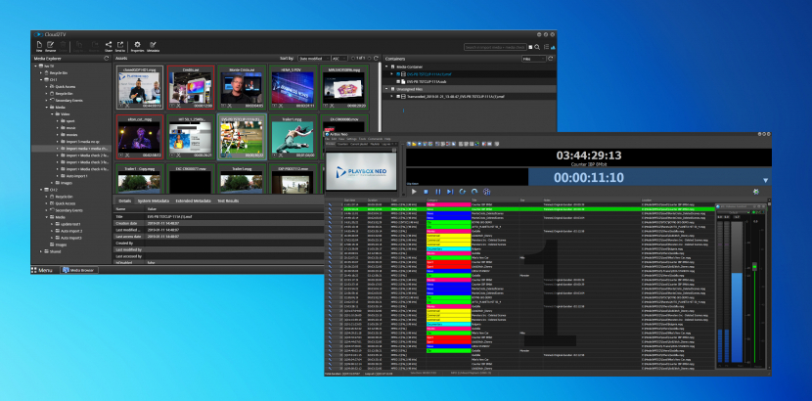The width and height of the screenshot is (812, 401).
Task: Open the Test Results tab
Action: [x=228, y=200]
